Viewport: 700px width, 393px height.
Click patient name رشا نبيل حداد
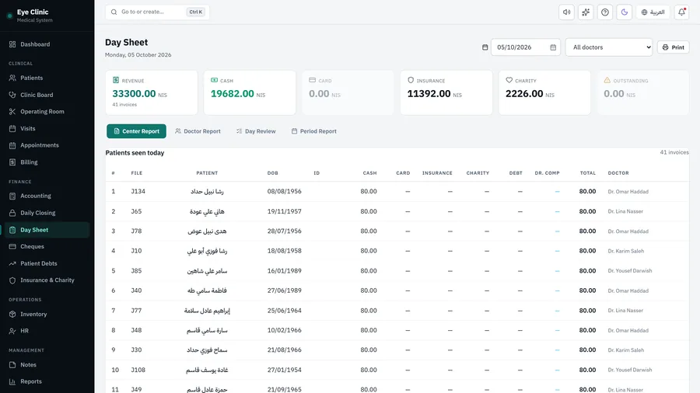coord(207,191)
